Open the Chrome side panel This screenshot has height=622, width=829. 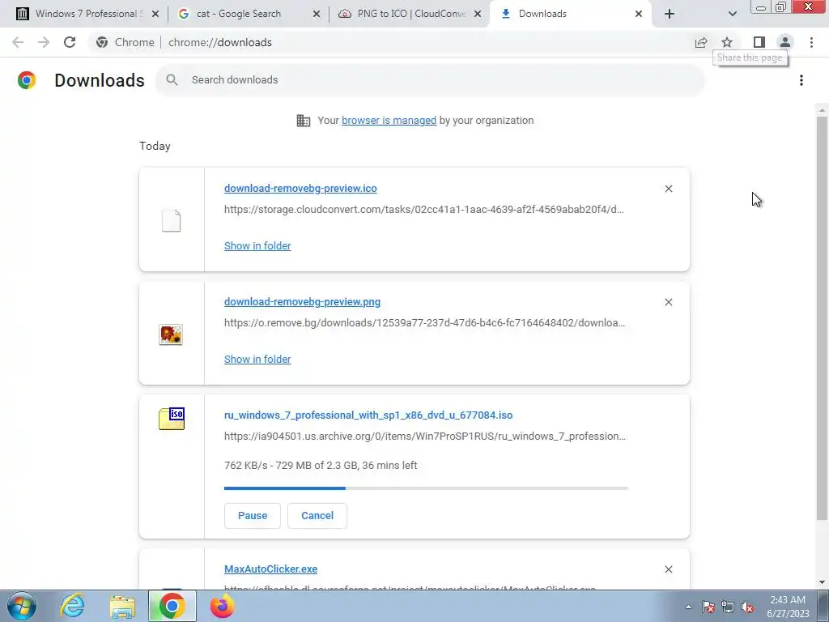pyautogui.click(x=759, y=42)
